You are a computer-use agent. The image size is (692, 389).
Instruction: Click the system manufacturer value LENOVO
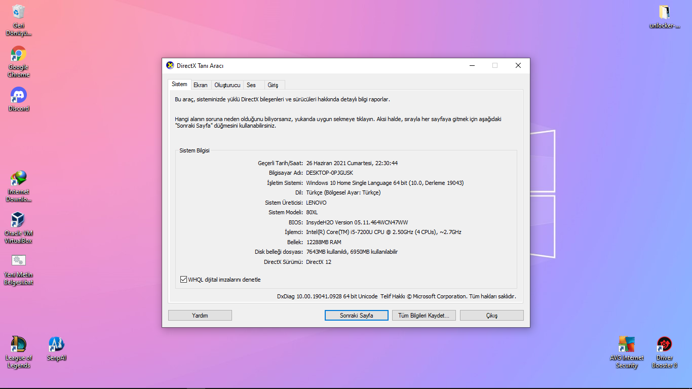click(317, 203)
